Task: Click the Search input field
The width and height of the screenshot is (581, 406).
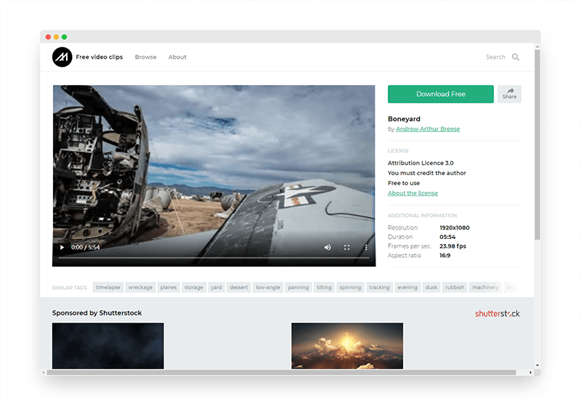Action: coord(495,57)
